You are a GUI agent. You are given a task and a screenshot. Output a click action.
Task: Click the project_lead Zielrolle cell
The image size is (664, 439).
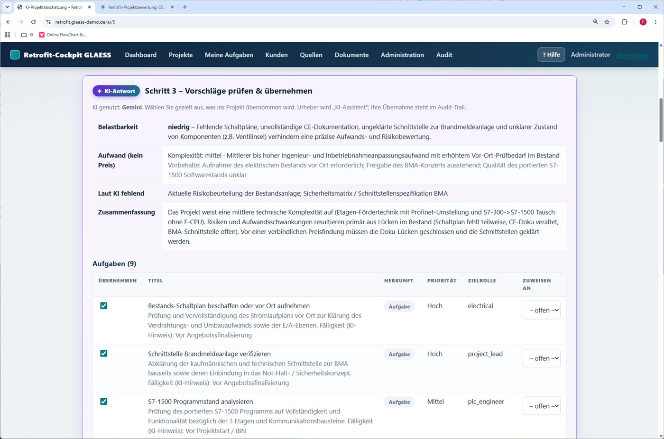click(485, 354)
